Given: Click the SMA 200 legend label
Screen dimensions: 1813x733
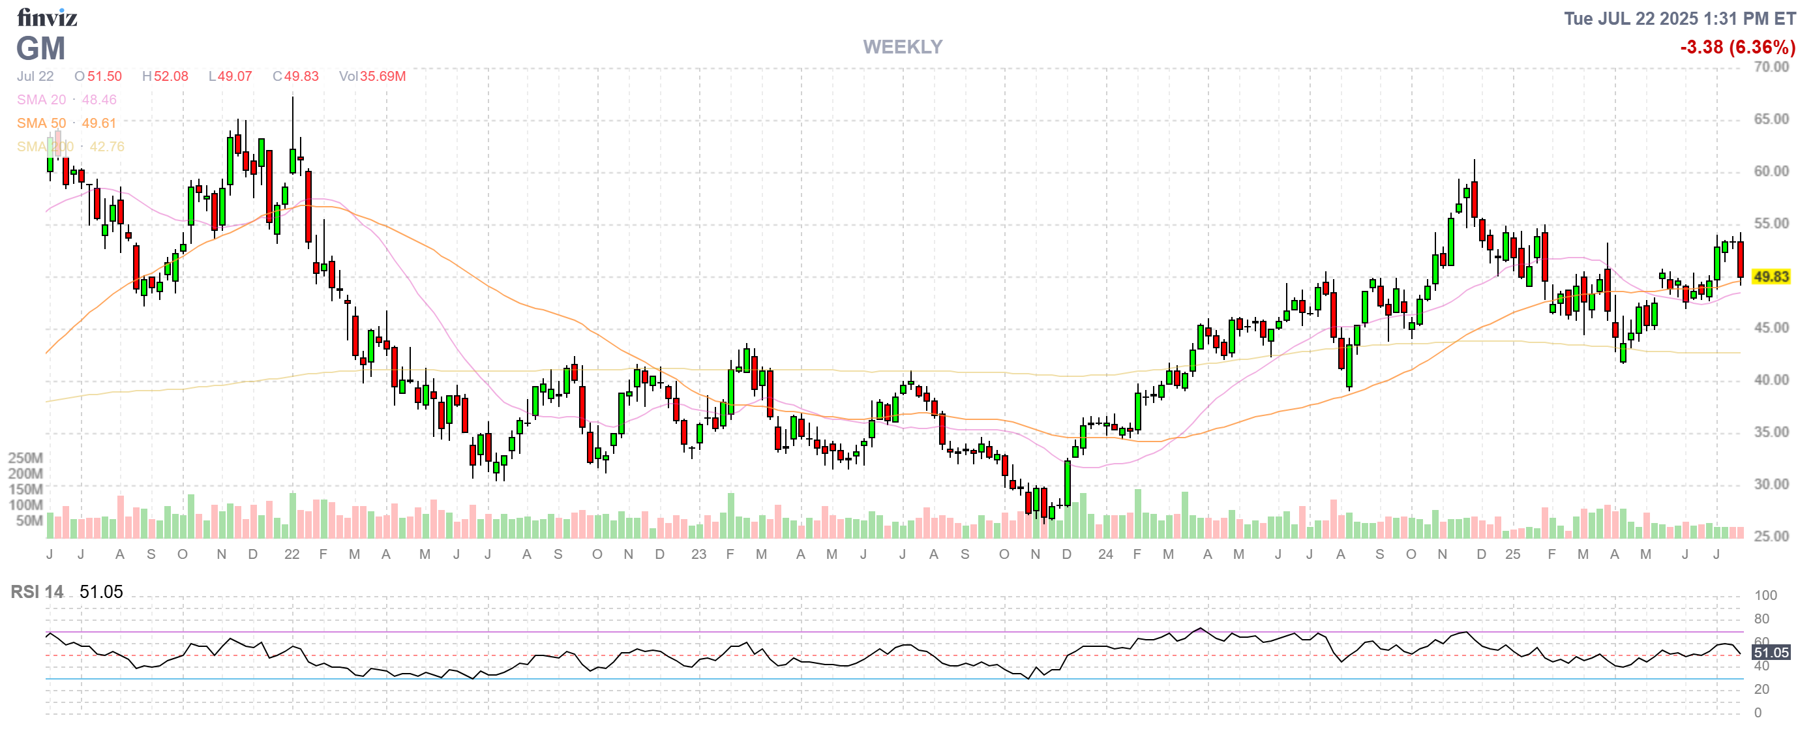Looking at the screenshot, I should pos(44,146).
